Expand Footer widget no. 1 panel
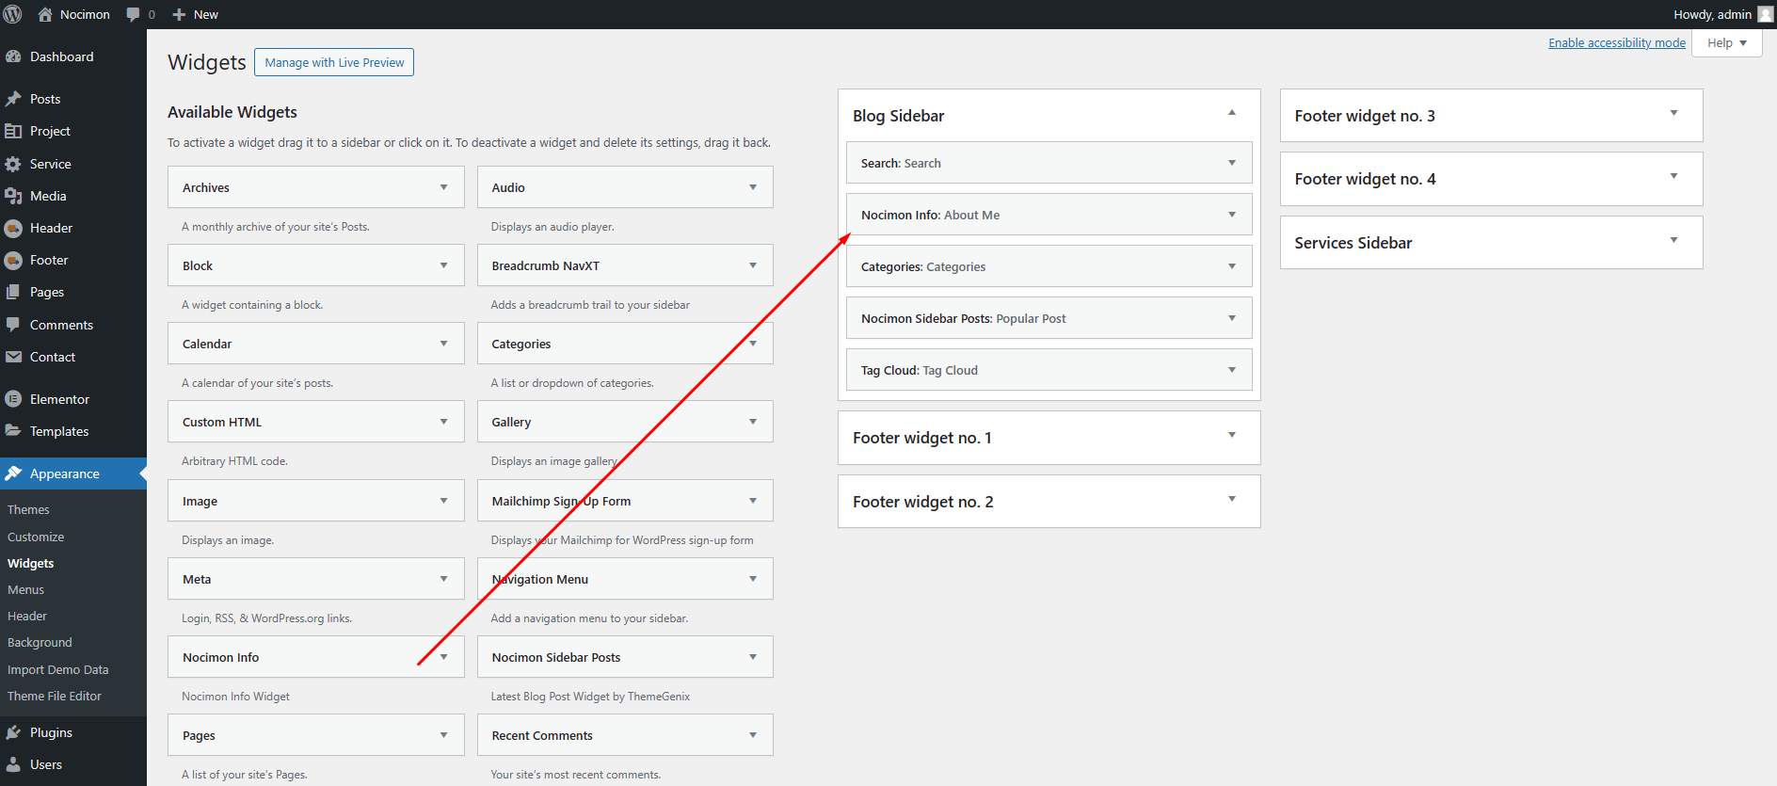Image resolution: width=1777 pixels, height=786 pixels. click(1232, 435)
